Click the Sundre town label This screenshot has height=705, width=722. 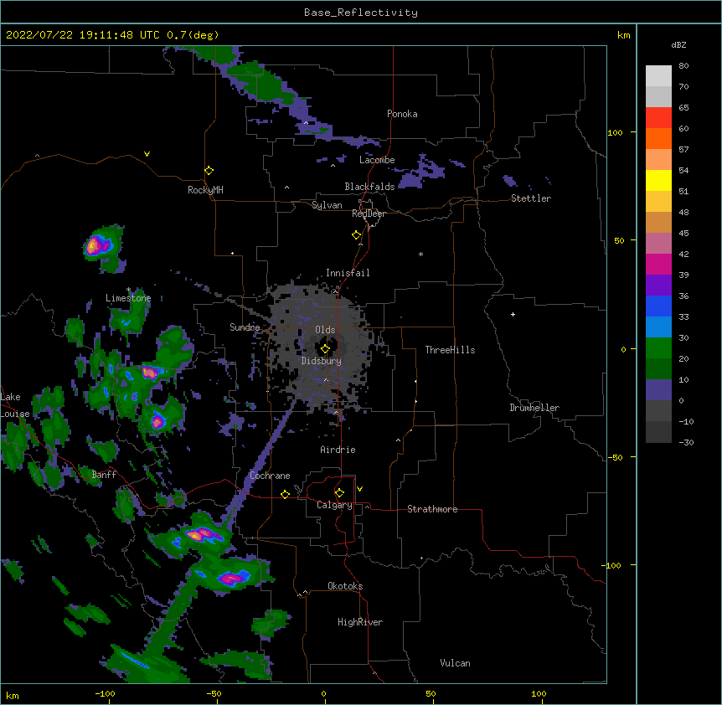coord(245,327)
